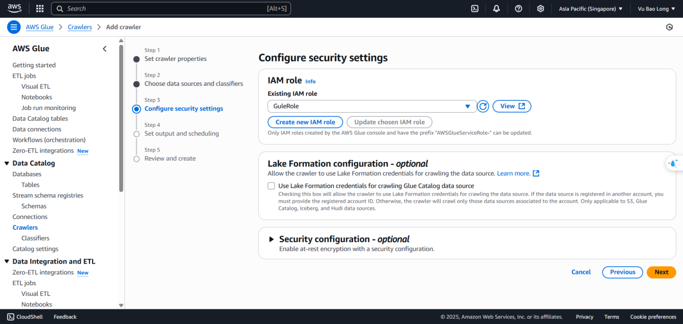Click the sidebar scroll up arrow
The height and width of the screenshot is (324, 683).
(121, 41)
